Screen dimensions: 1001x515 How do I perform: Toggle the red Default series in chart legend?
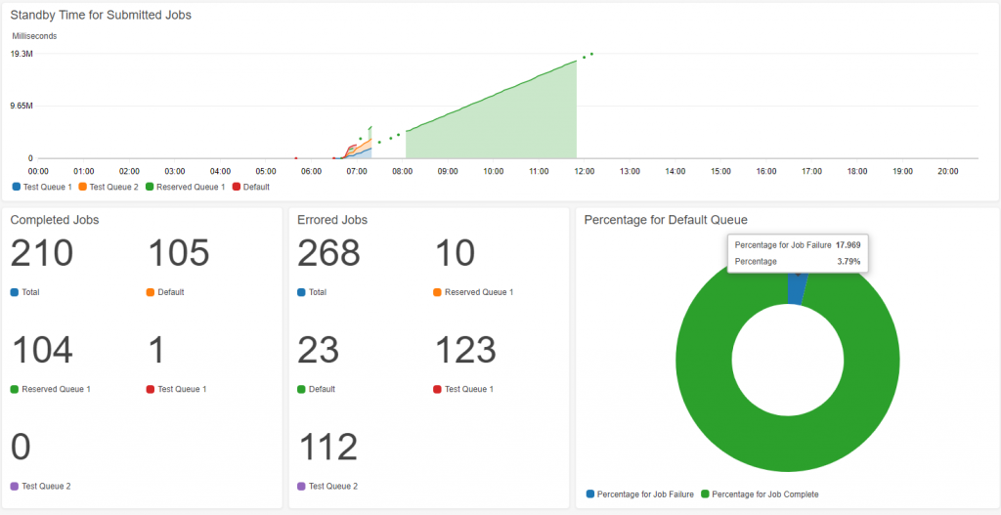pyautogui.click(x=251, y=187)
